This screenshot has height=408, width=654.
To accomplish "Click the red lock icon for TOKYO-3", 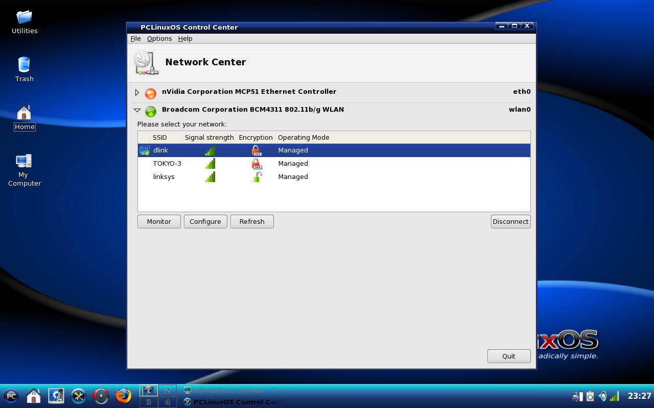I will [256, 164].
